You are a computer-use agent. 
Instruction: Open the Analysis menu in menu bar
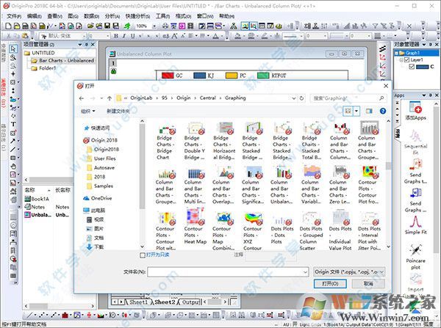[x=113, y=15]
